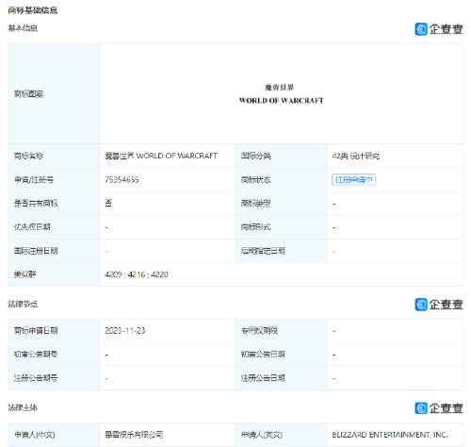Click the 商标基础信息 page title
471x447 pixels.
pyautogui.click(x=33, y=10)
